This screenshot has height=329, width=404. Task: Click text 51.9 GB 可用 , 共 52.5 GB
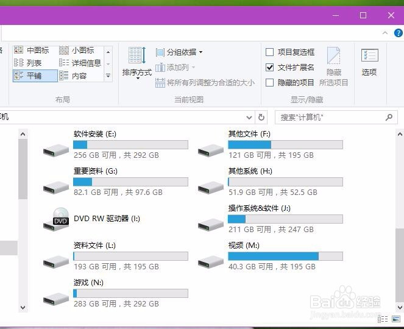(x=273, y=192)
